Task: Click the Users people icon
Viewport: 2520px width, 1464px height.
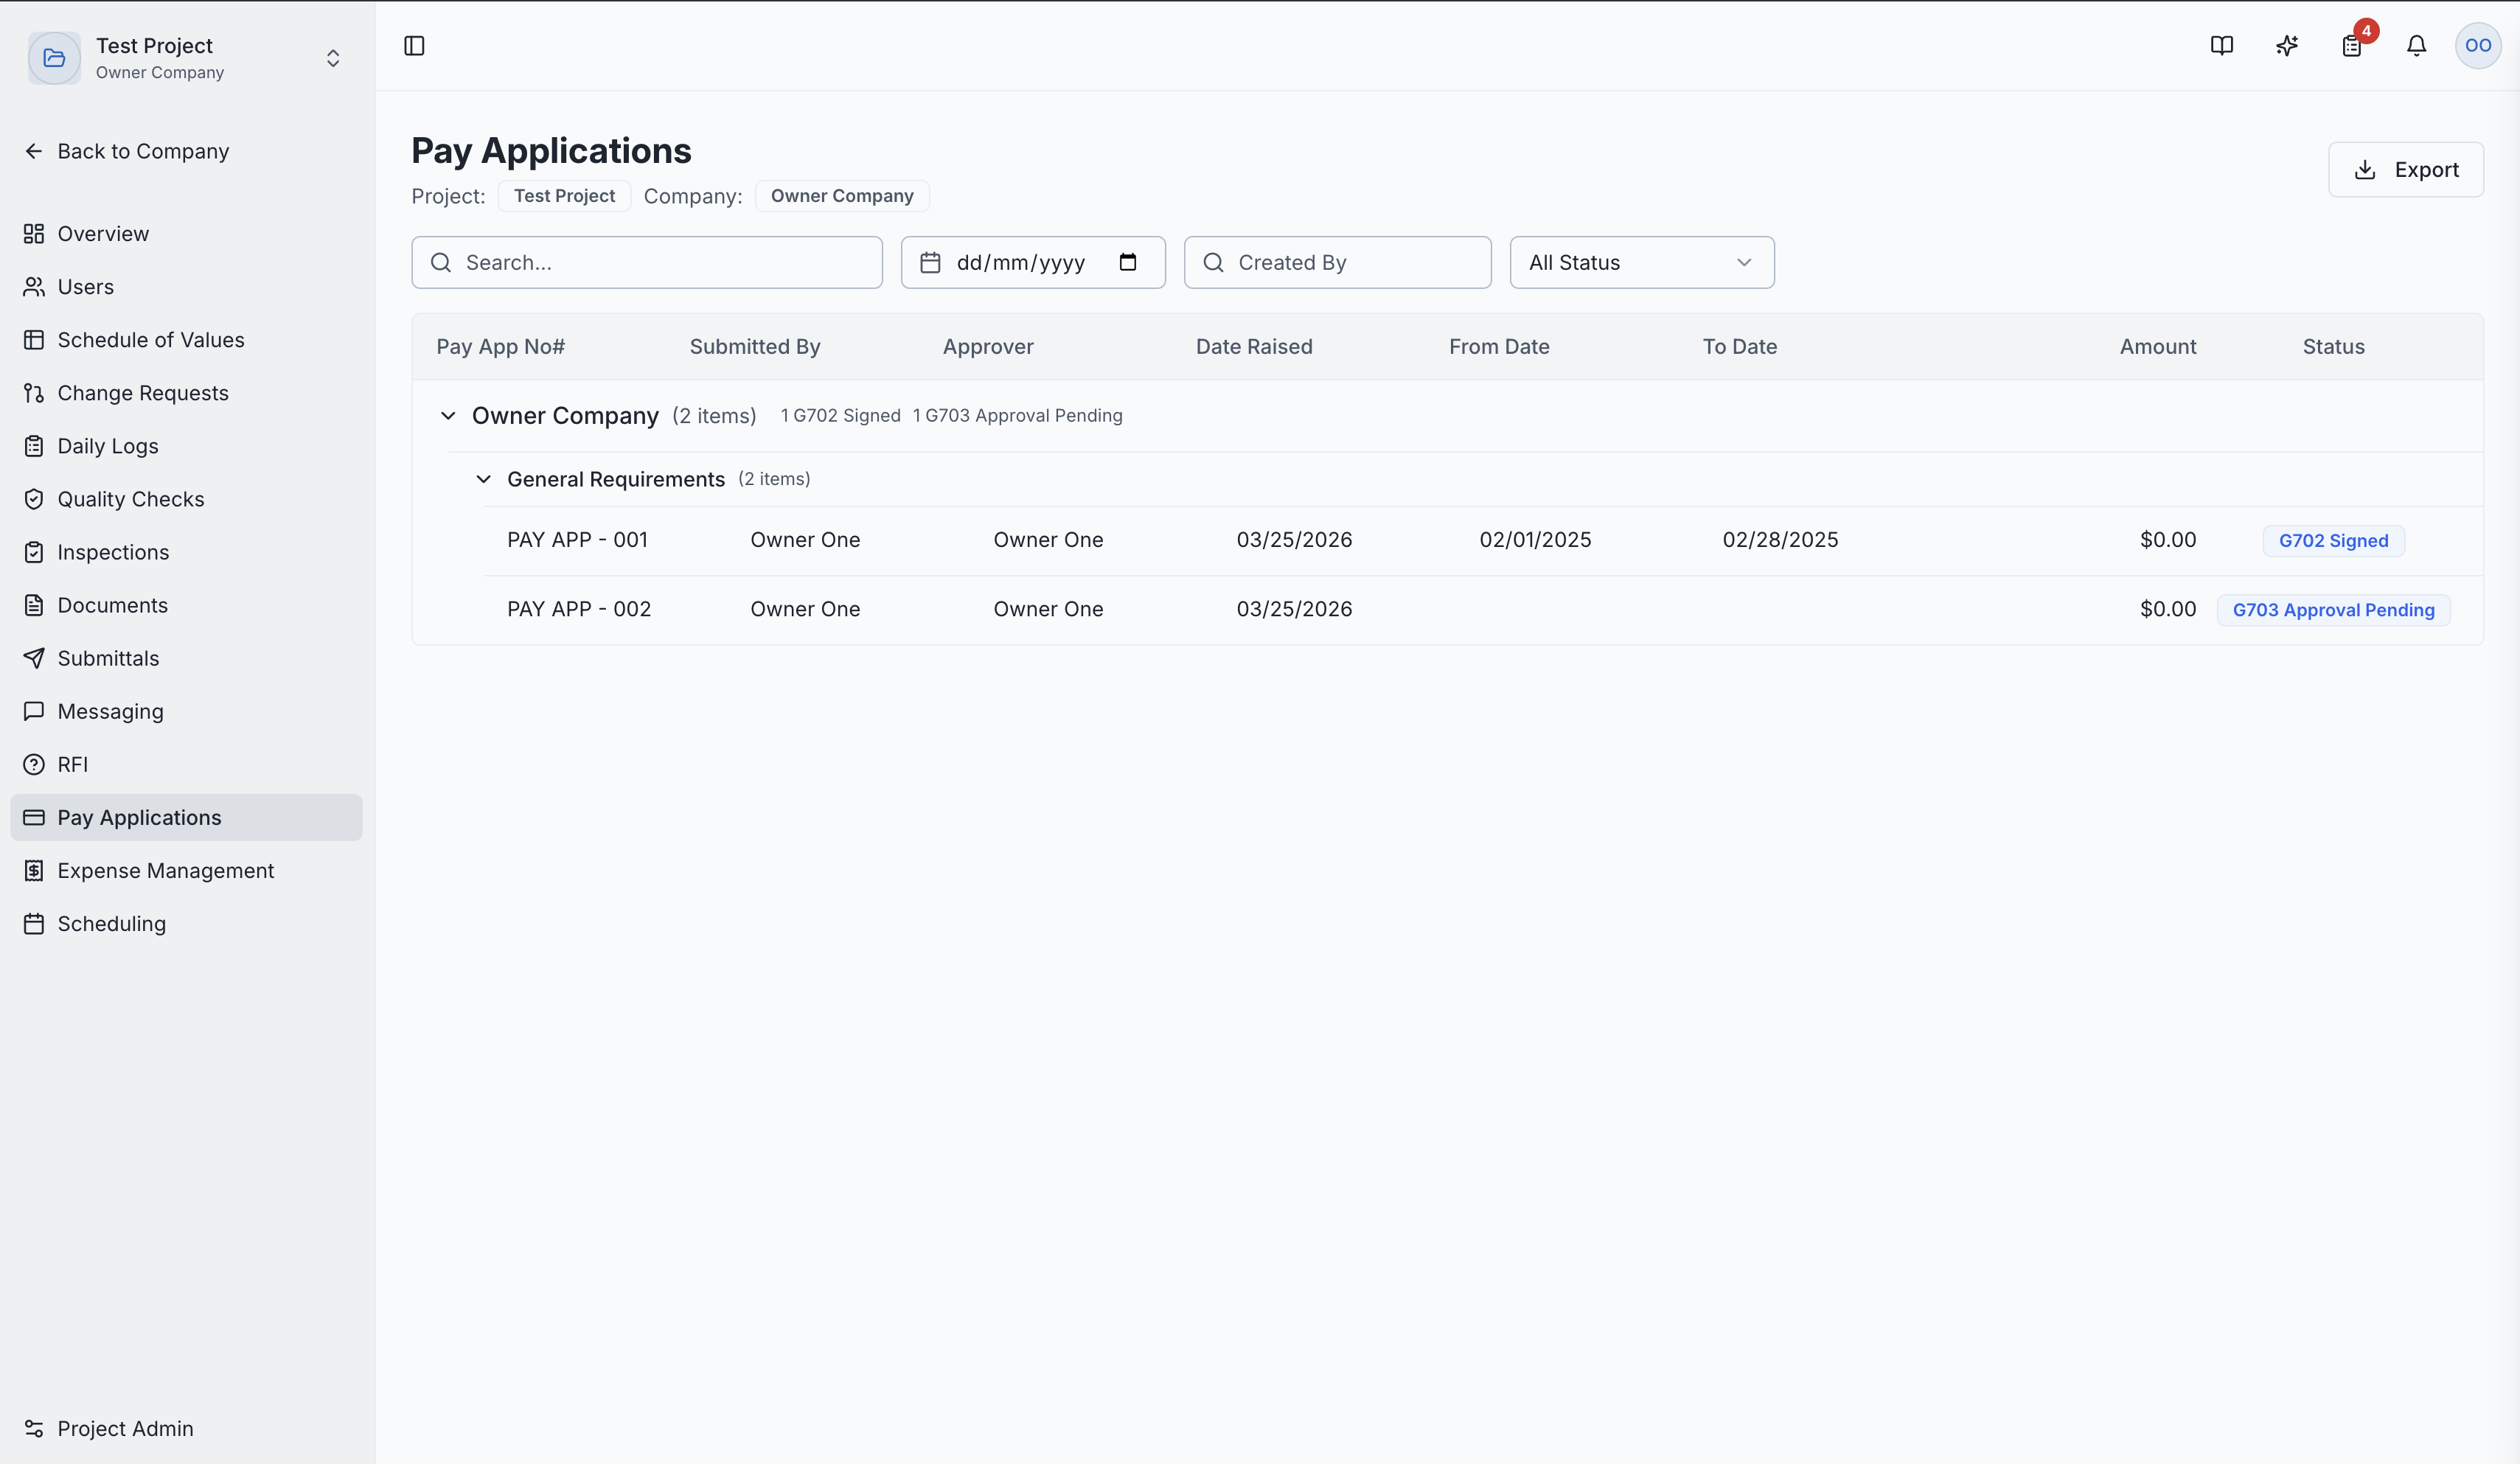Action: pyautogui.click(x=34, y=286)
